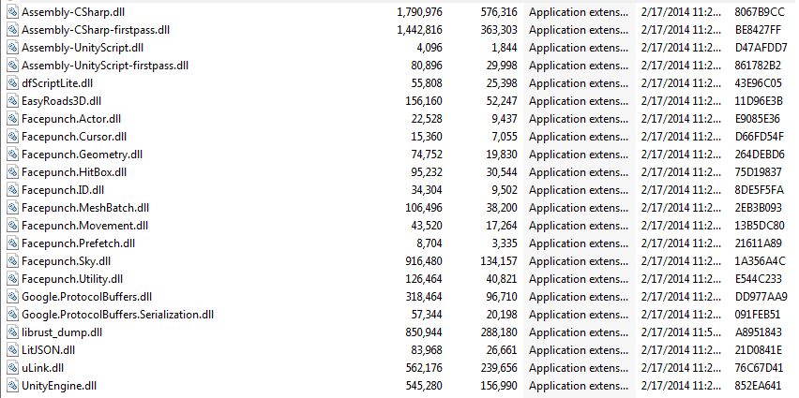The height and width of the screenshot is (398, 799).
Task: Click the size value 1,790,976
Action: pyautogui.click(x=419, y=12)
